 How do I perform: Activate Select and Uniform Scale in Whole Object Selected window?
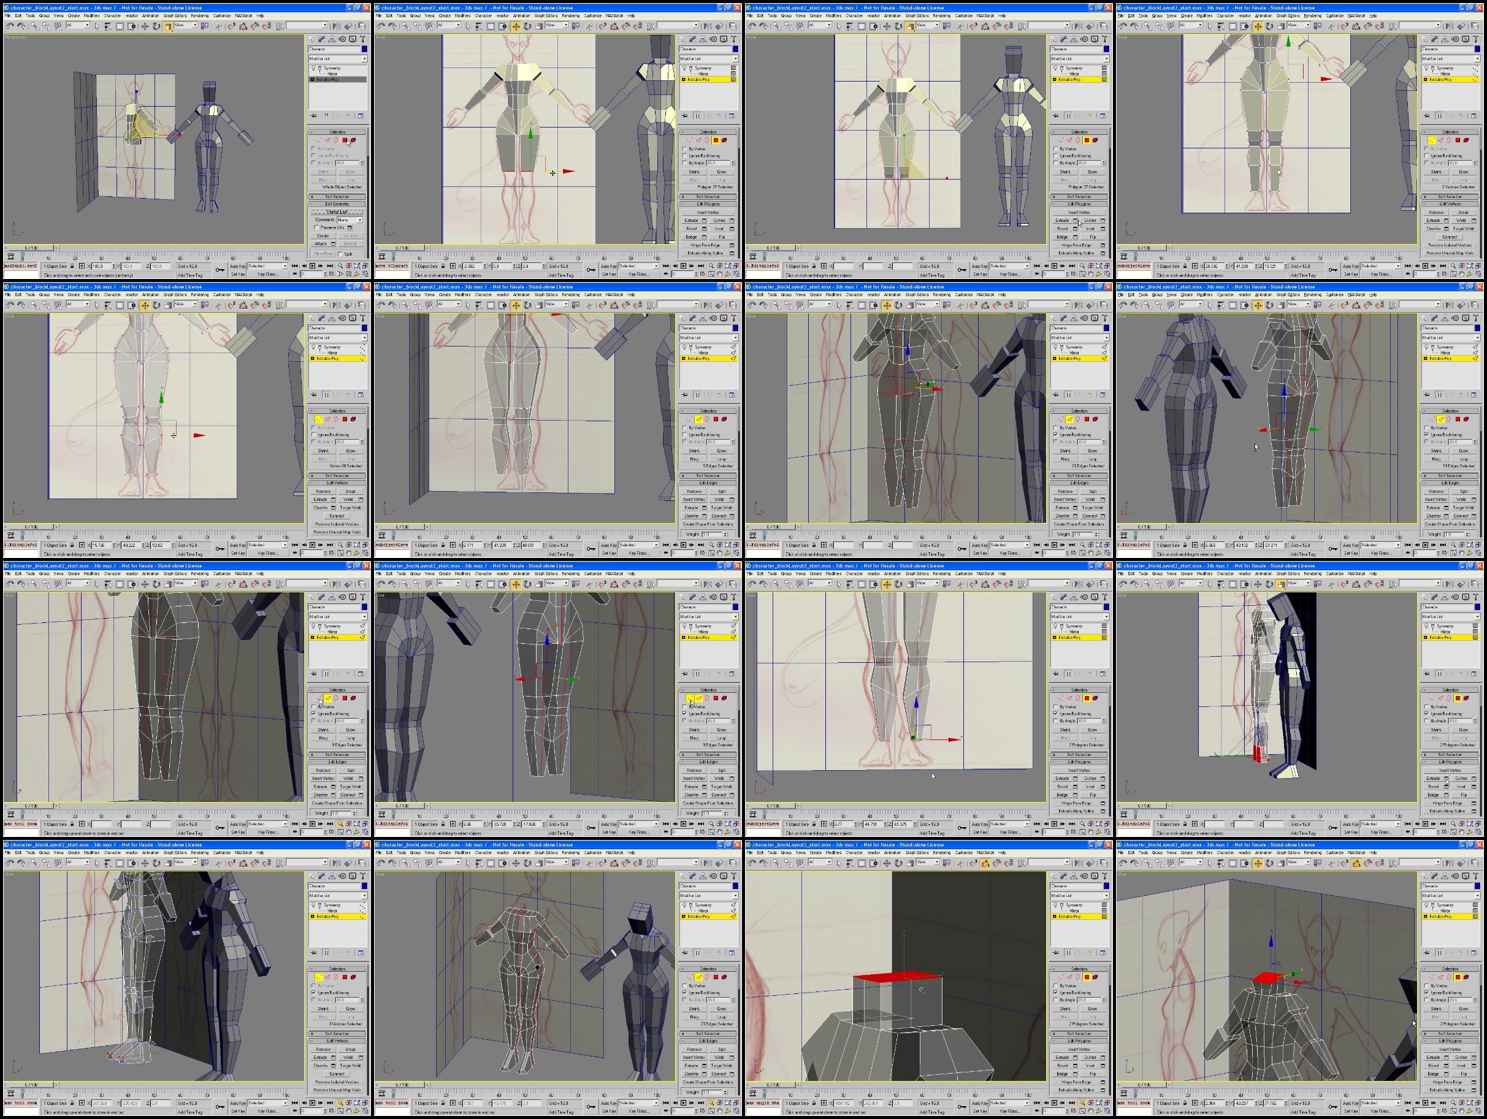(x=167, y=26)
